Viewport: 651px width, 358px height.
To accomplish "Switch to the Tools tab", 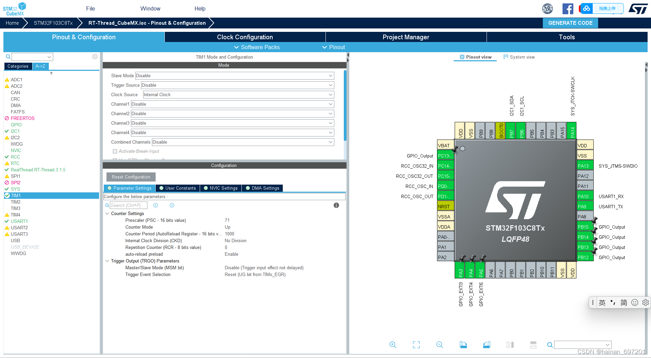I will tap(567, 37).
